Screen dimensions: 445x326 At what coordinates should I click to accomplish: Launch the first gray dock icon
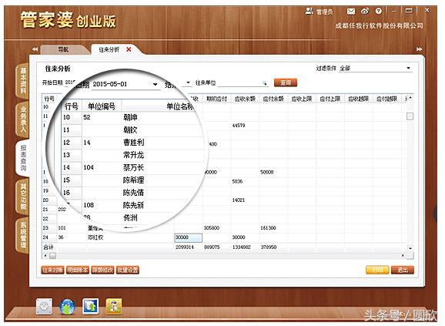[x=44, y=307]
